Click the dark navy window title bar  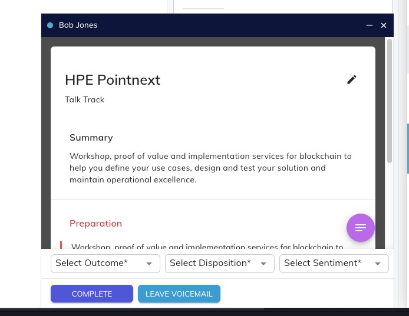point(224,25)
